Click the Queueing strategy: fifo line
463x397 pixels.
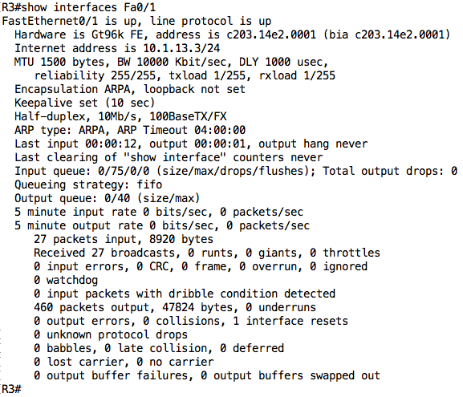click(x=88, y=184)
